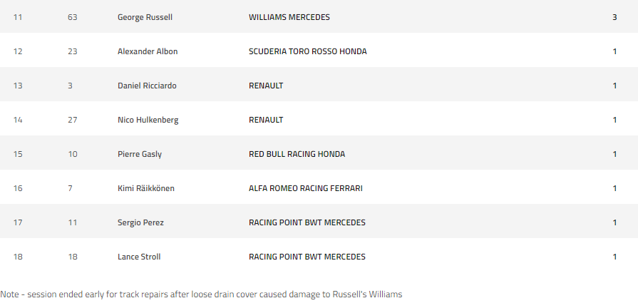The width and height of the screenshot is (638, 308).
Task: Click Kimi Räikkönen in the table
Action: click(145, 188)
